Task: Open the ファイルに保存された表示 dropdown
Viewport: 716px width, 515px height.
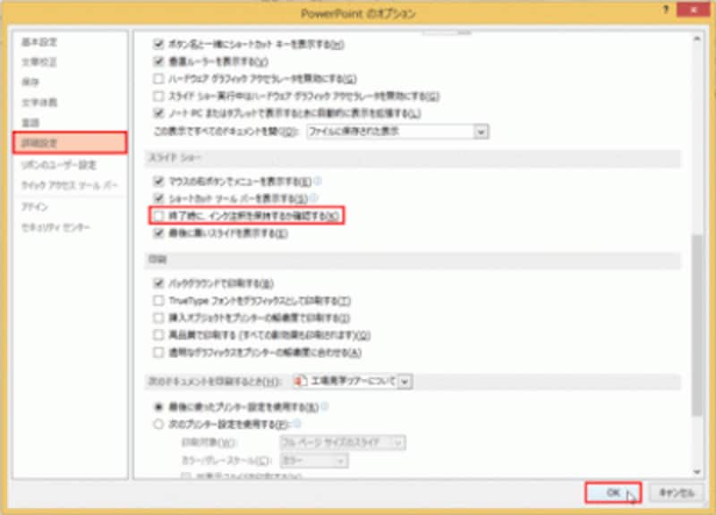Action: click(397, 131)
